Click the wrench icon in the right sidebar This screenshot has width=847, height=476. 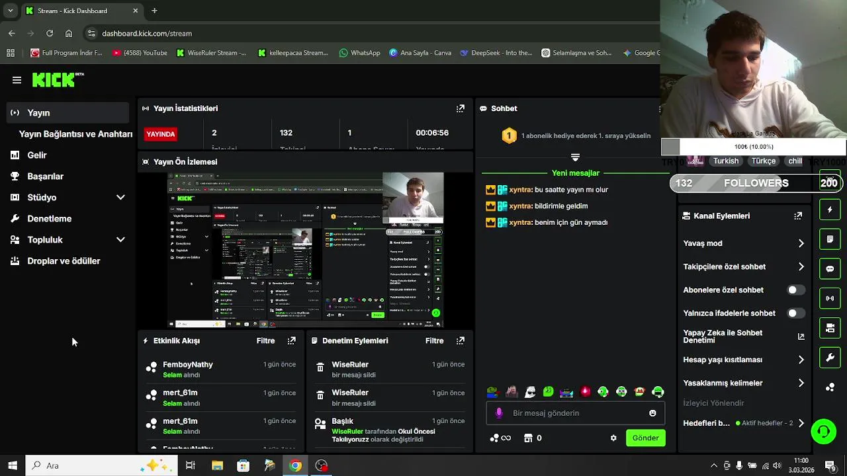(x=830, y=358)
